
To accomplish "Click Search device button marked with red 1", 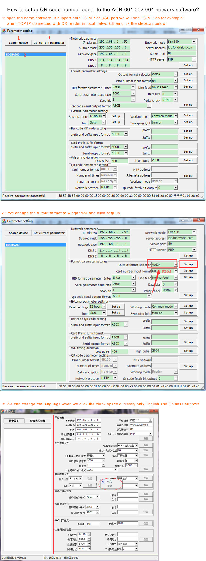I will [x=18, y=43].
